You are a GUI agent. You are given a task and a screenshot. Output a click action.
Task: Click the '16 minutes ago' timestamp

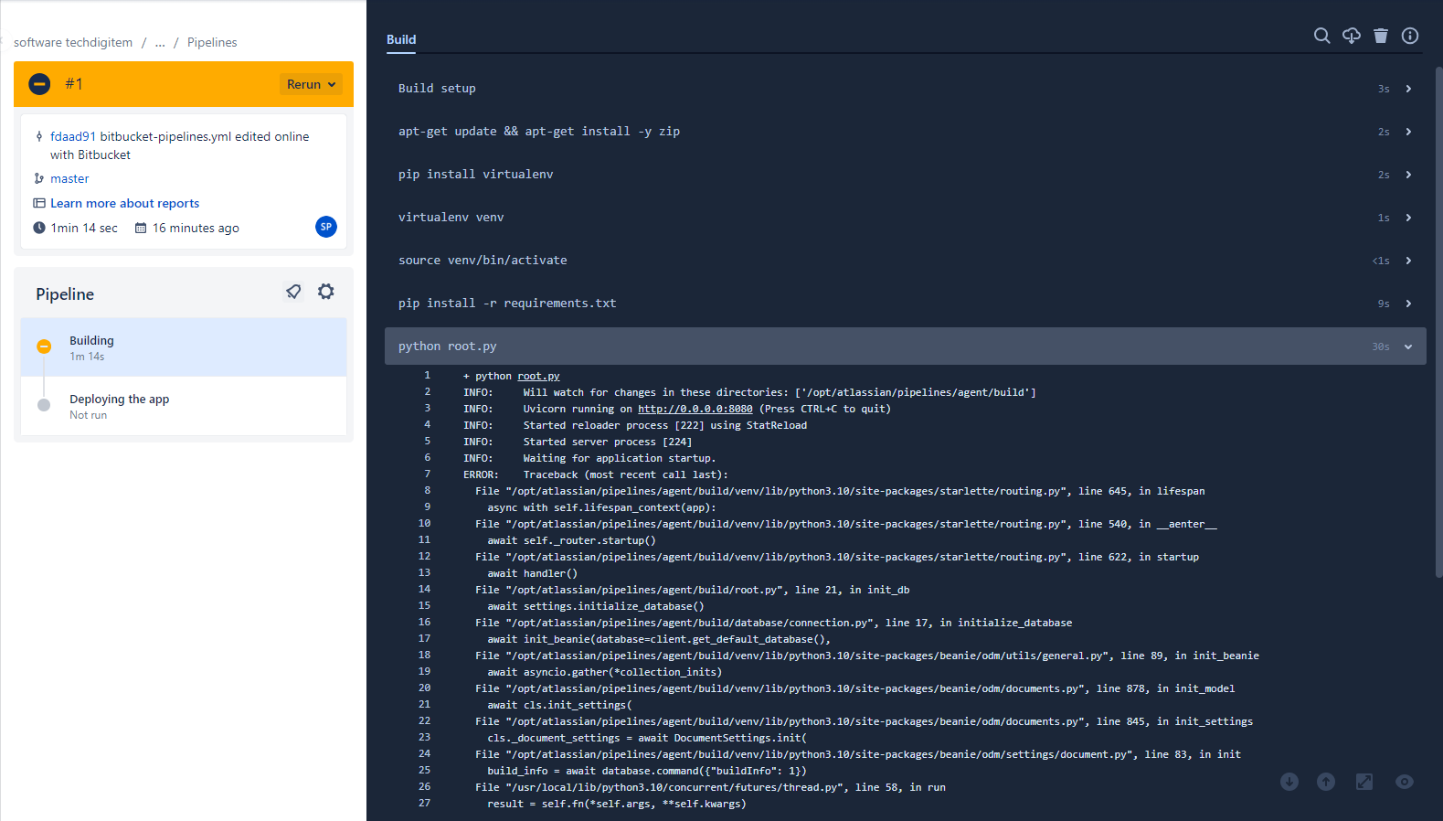point(196,228)
